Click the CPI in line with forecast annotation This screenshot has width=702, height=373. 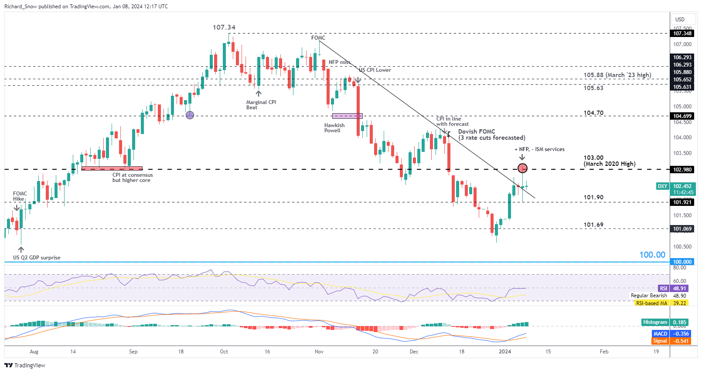click(453, 121)
